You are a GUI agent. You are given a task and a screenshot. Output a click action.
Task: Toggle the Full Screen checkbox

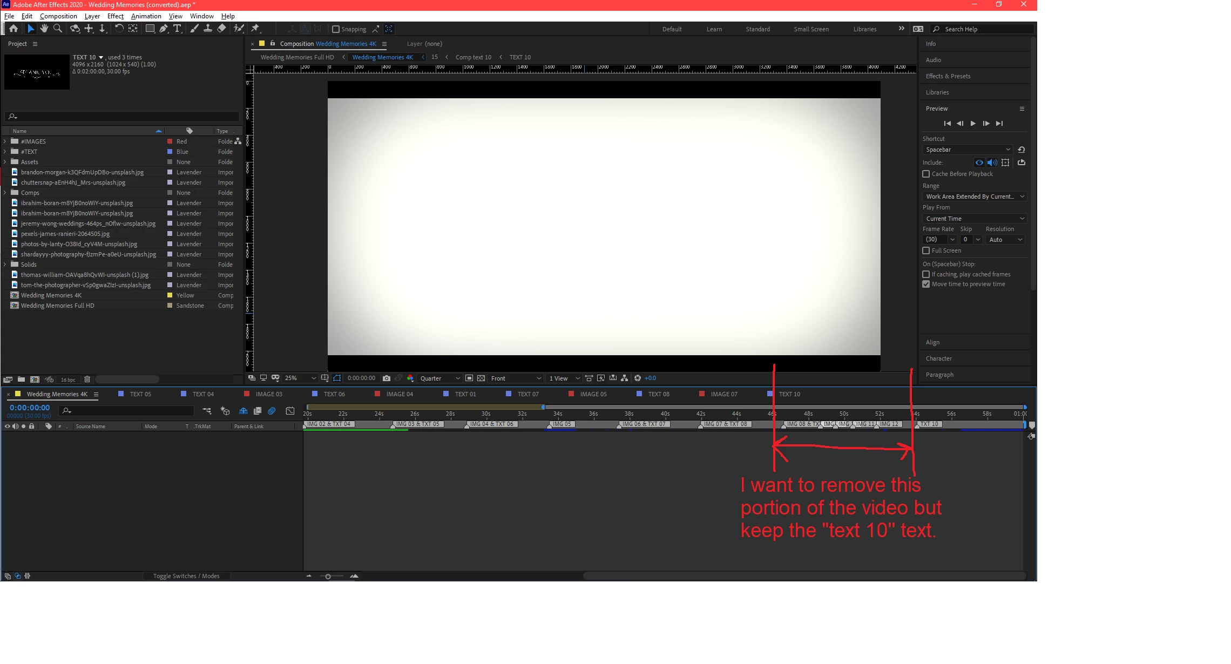pos(926,250)
